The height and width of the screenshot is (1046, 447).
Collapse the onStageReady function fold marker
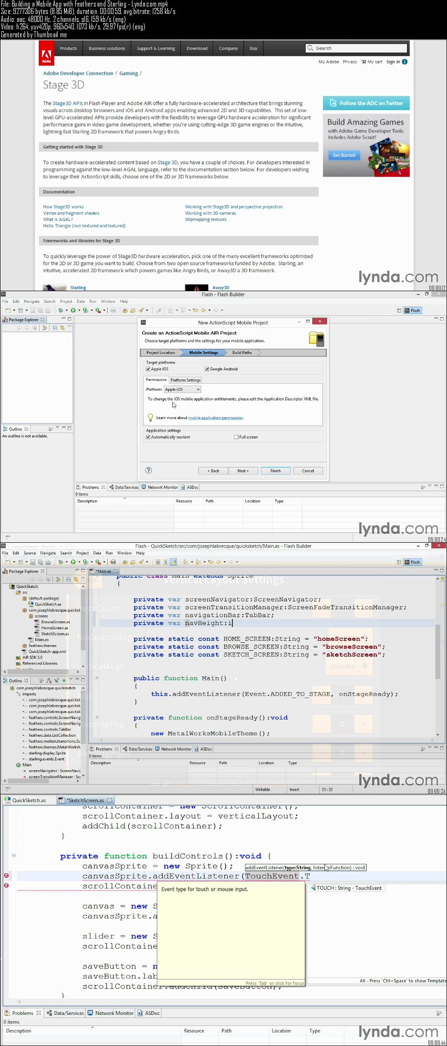point(97,718)
